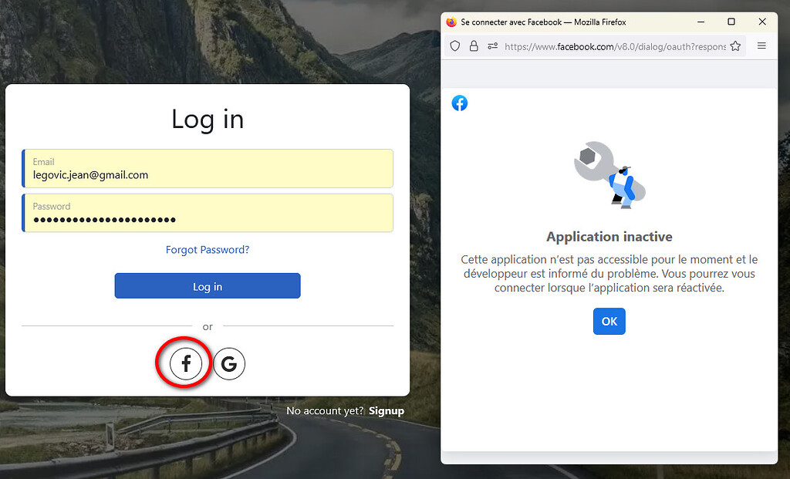Follow the Signup link
The width and height of the screenshot is (790, 479).
point(386,411)
